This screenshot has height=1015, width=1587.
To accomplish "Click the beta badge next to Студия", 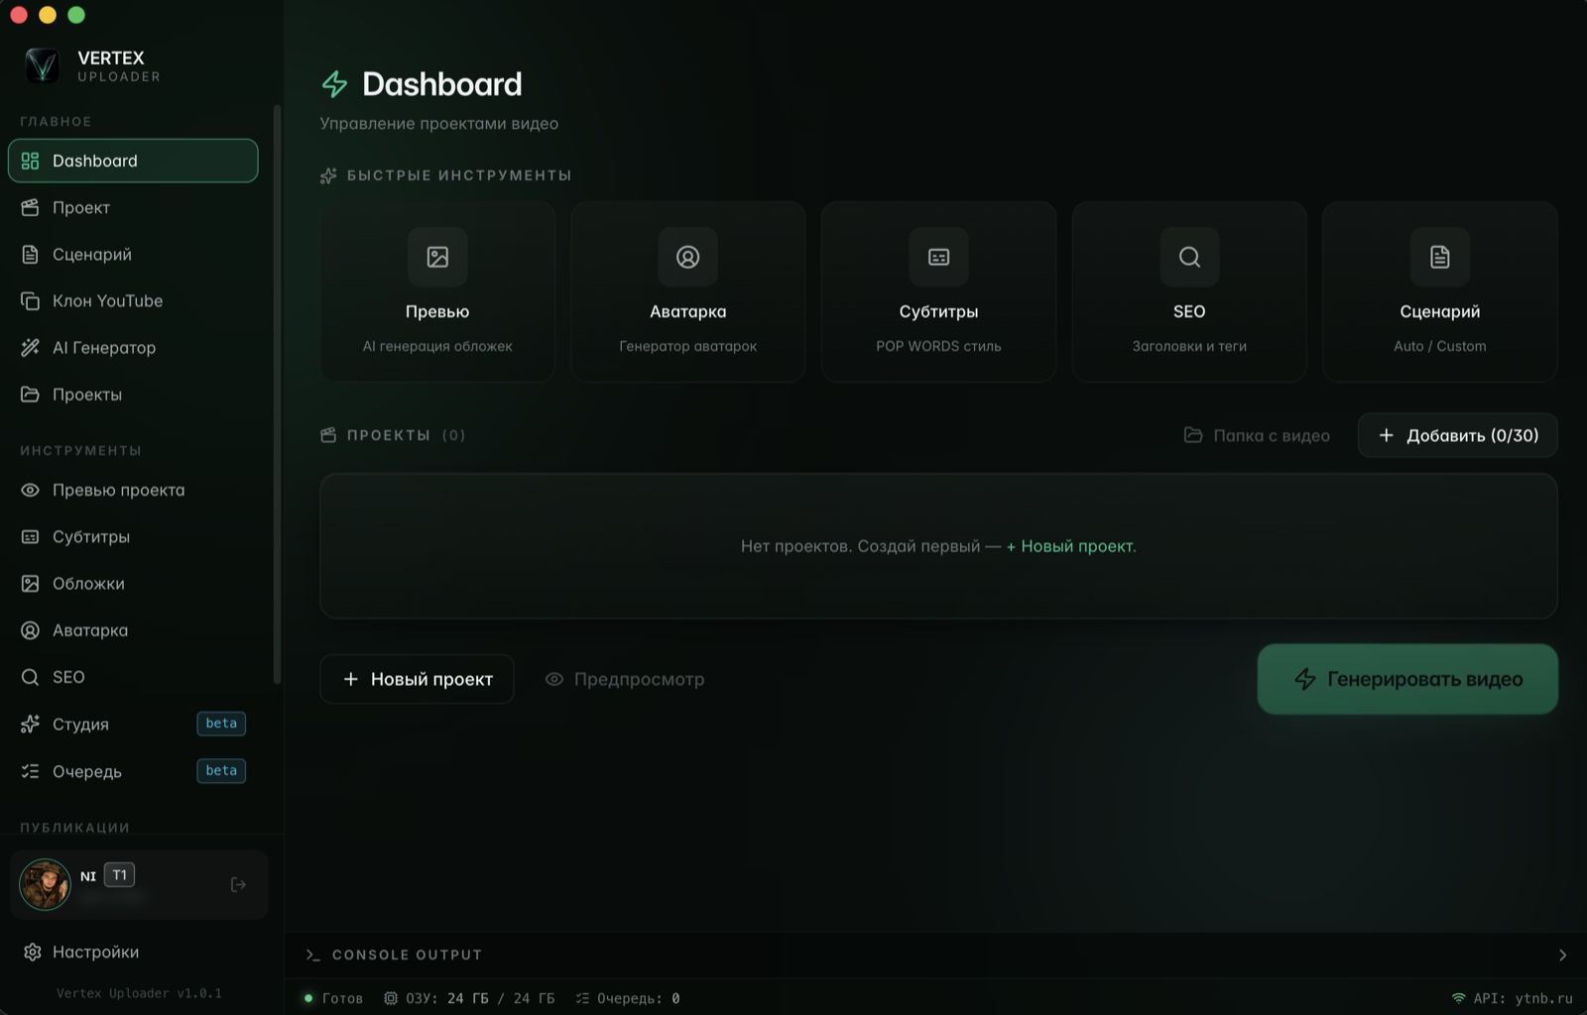I will tap(221, 724).
